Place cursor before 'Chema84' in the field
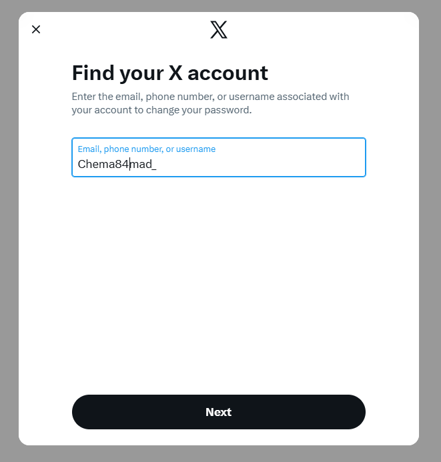Screen dimensions: 441x462 click(78, 164)
